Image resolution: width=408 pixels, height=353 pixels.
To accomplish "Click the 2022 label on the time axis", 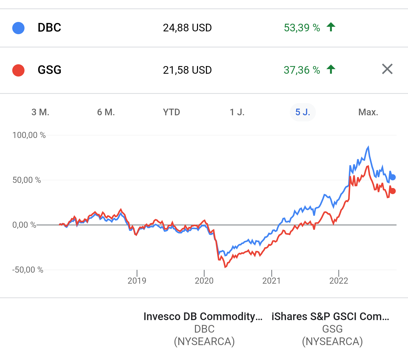I will pyautogui.click(x=339, y=281).
